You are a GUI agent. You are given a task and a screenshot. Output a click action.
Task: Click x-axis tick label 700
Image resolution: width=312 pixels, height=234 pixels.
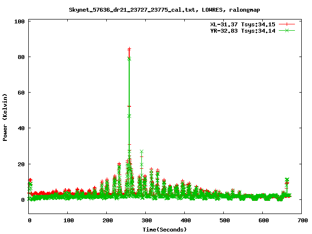coord(302,220)
